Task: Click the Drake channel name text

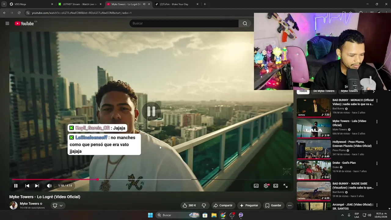Action: coord(336,167)
